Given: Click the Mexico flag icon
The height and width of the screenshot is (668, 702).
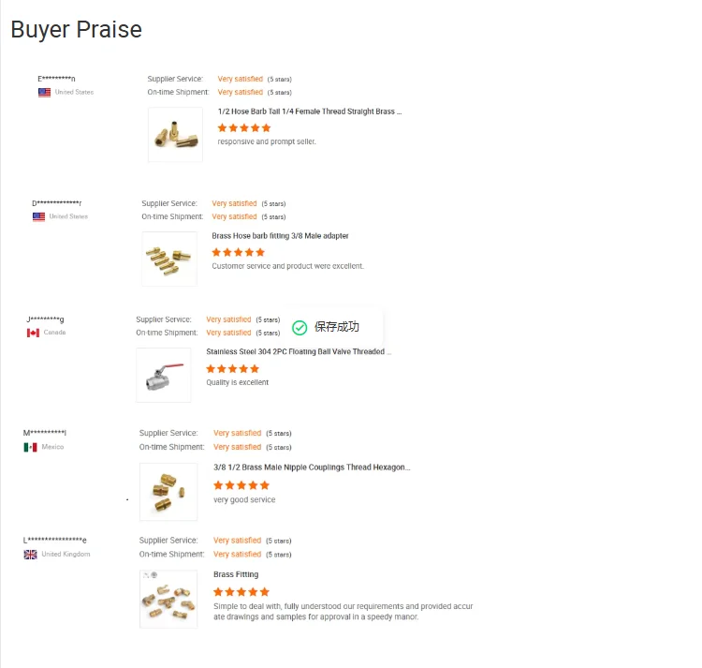Looking at the screenshot, I should (x=30, y=447).
